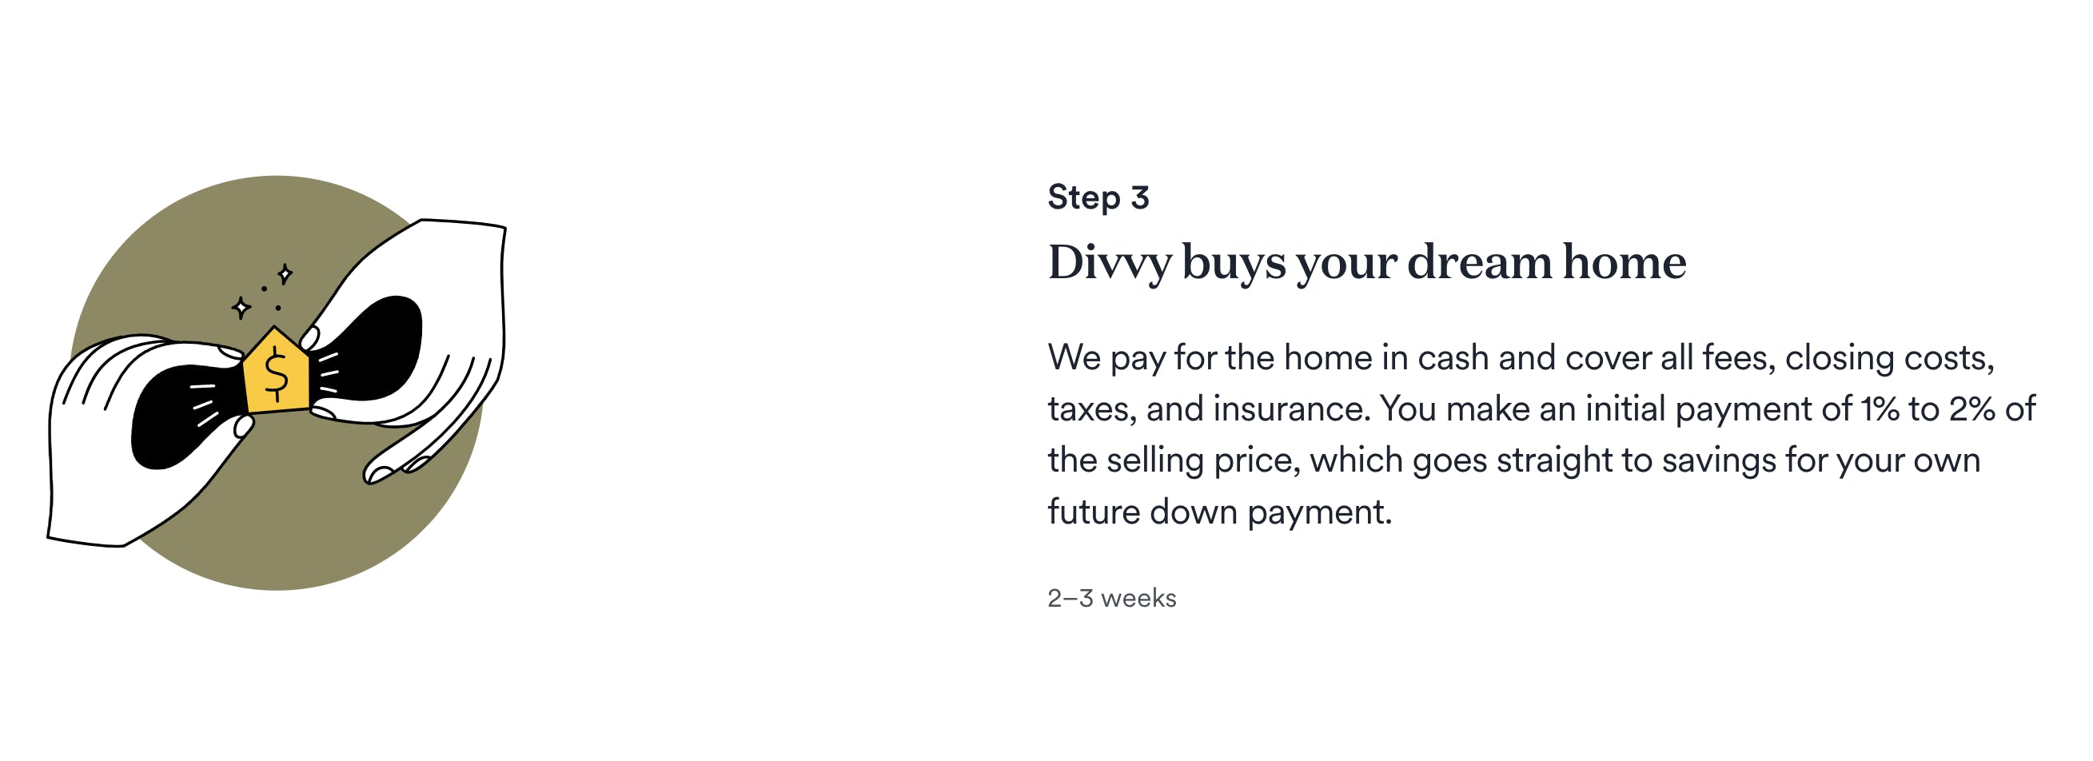Click the "Divvy buys your dream home" heading
The image size is (2093, 761).
click(x=1366, y=262)
